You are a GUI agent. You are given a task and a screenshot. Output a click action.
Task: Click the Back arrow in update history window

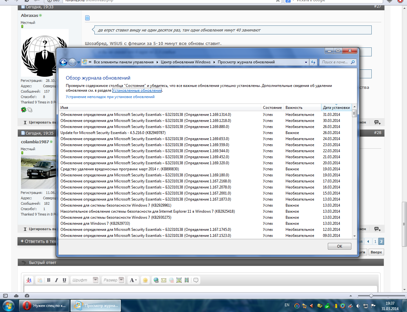pyautogui.click(x=63, y=62)
